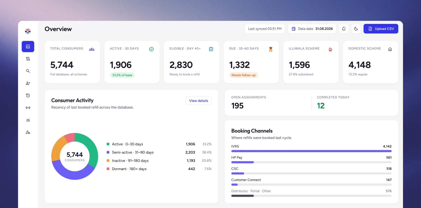
Task: Open the history clock sidebar icon
Action: pos(28,96)
